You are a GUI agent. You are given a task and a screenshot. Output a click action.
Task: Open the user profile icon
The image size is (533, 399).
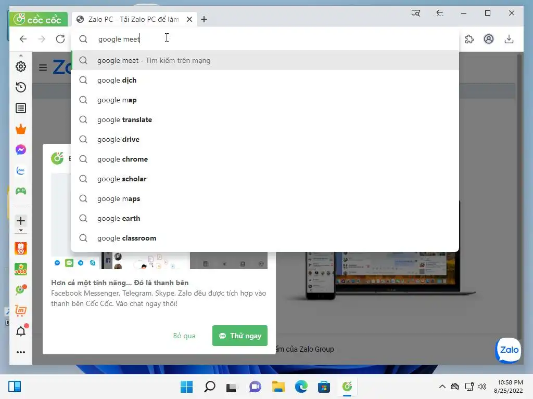(x=489, y=39)
